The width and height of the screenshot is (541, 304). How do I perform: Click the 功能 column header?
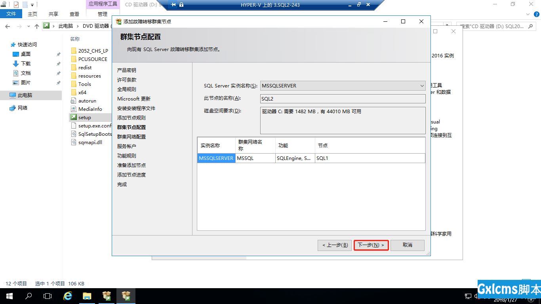point(295,145)
